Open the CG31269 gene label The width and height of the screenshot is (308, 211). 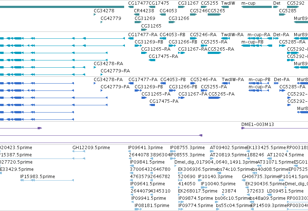[145, 18]
